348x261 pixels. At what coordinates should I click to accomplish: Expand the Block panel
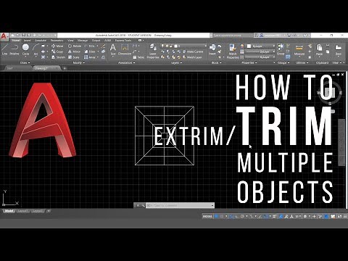(x=216, y=62)
